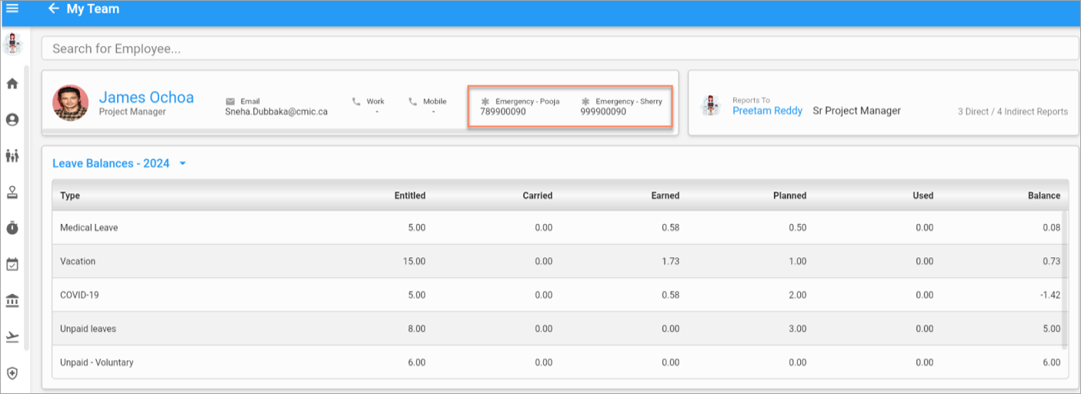Go to Home in sidebar
The height and width of the screenshot is (394, 1081).
[12, 83]
